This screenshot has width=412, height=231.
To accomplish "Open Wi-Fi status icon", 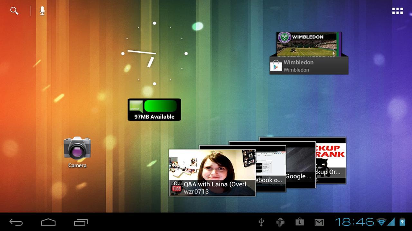I will [x=381, y=222].
